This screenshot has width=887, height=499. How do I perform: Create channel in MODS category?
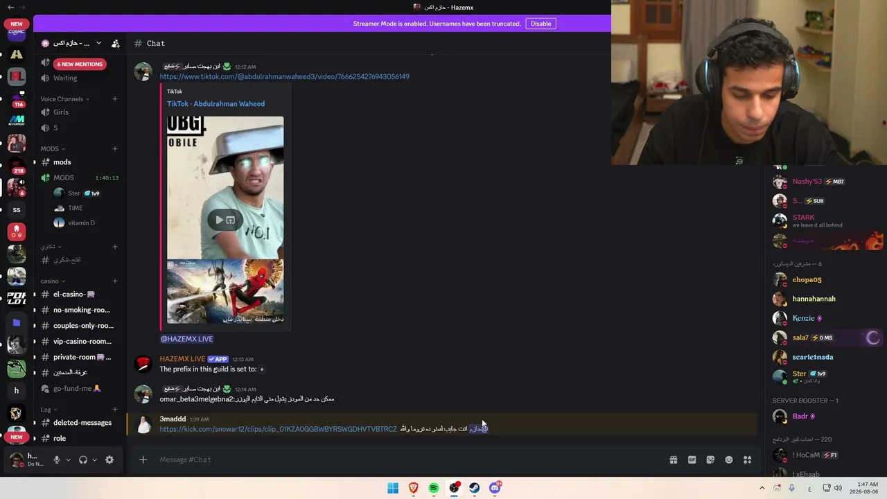pos(115,148)
